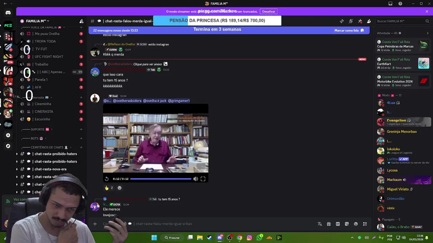Add a reaction via smiley icon below video
433x243 pixels.
119,188
